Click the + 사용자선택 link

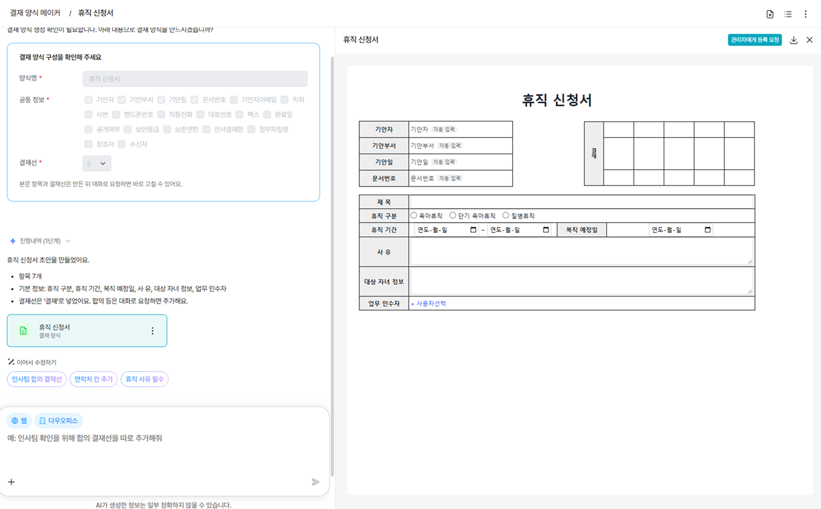(428, 304)
